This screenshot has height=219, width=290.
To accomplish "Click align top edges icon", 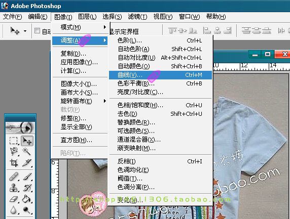I will [172, 30].
